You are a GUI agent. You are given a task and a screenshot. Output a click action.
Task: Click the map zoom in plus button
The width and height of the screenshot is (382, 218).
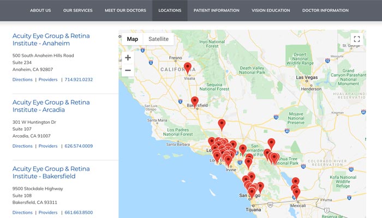[x=128, y=58]
